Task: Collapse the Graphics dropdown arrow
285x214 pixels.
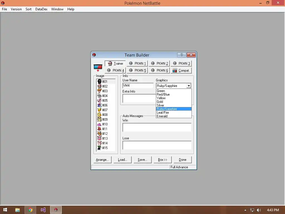Action: [x=189, y=86]
